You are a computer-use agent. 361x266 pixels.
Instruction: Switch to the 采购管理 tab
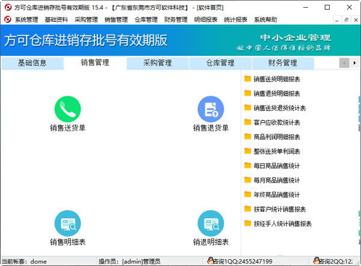tap(158, 63)
